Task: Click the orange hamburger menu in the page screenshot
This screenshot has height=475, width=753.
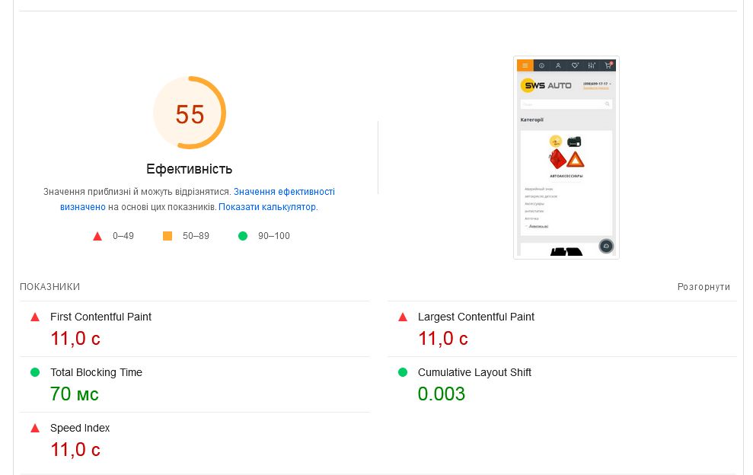Action: click(x=525, y=65)
